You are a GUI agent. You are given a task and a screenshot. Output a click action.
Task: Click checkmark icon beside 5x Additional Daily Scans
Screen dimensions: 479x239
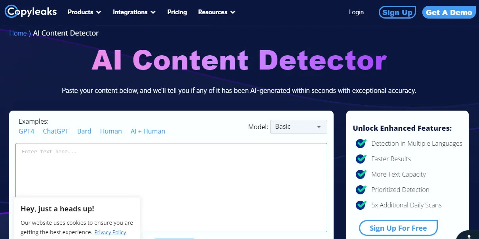361,205
